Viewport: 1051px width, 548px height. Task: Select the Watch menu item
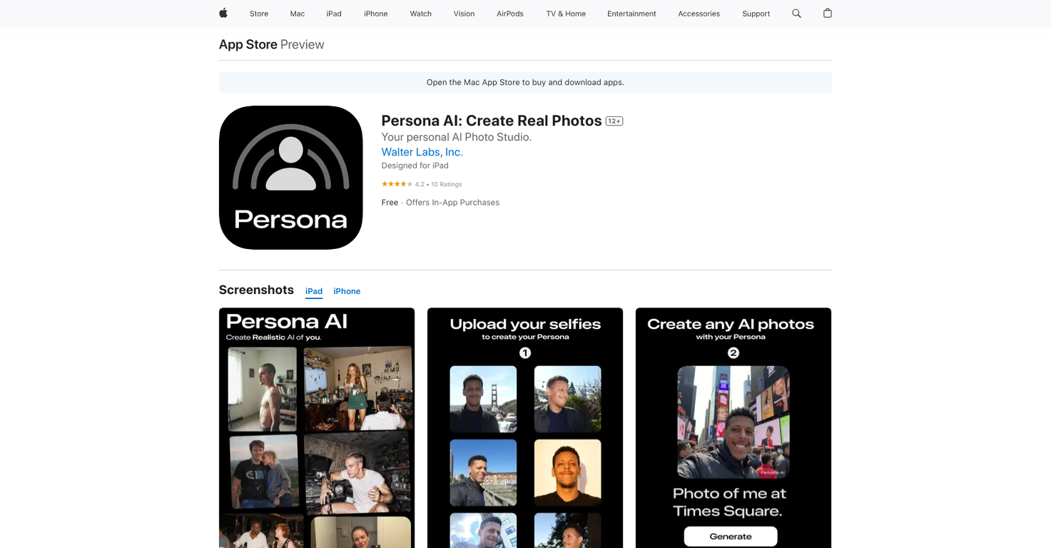[x=420, y=14]
